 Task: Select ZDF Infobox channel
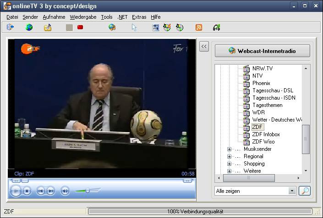pos(266,134)
